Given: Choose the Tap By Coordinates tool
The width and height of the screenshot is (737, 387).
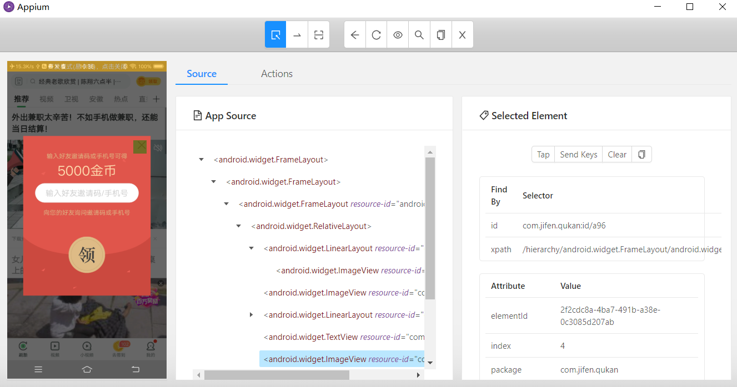Looking at the screenshot, I should click(x=319, y=34).
